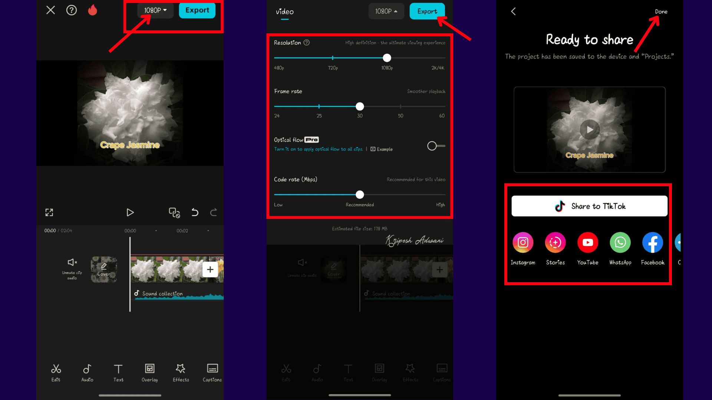
Task: Share the video via WhatsApp
Action: [x=620, y=243]
